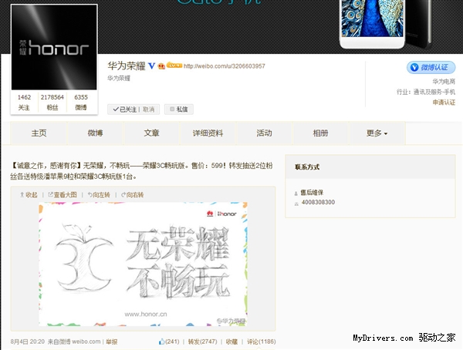This screenshot has width=463, height=350.
Task: Like the post with thumbs-up (241)
Action: [x=169, y=342]
